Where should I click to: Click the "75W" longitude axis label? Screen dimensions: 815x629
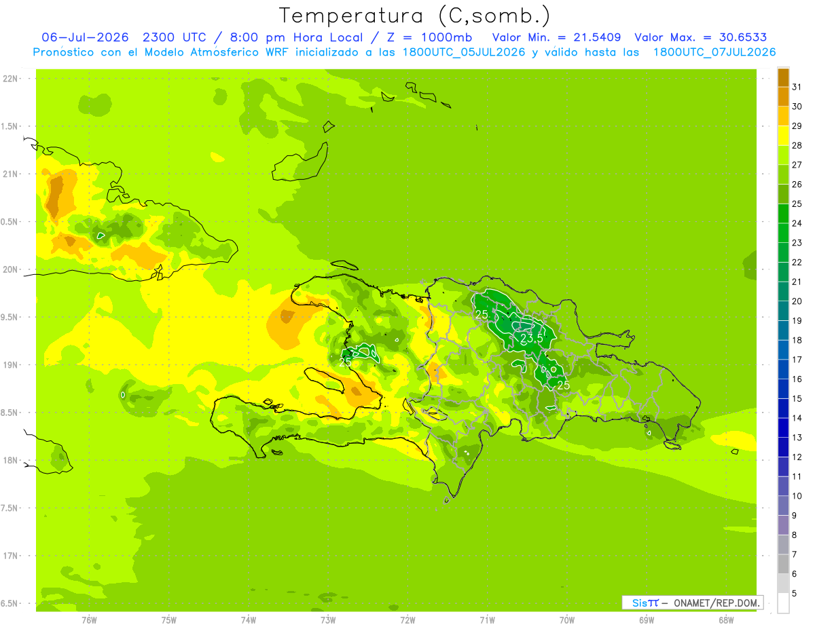[x=169, y=620]
